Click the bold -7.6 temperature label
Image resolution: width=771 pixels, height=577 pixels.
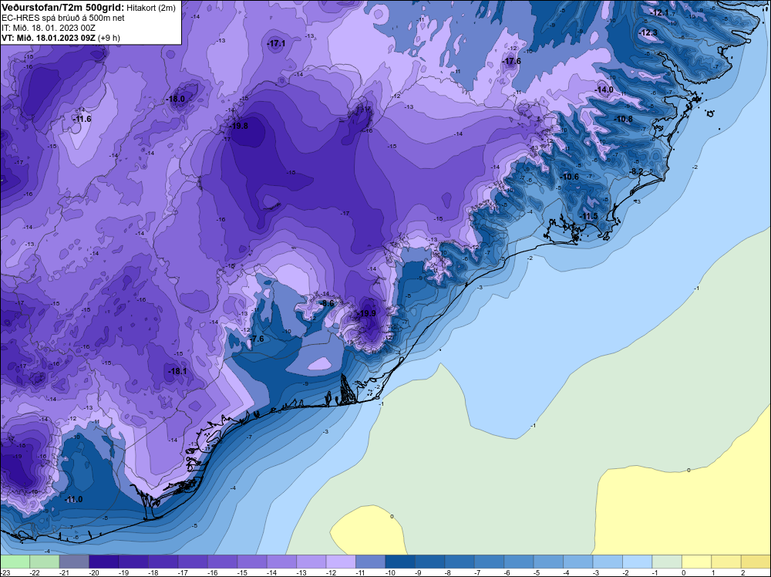pos(258,339)
